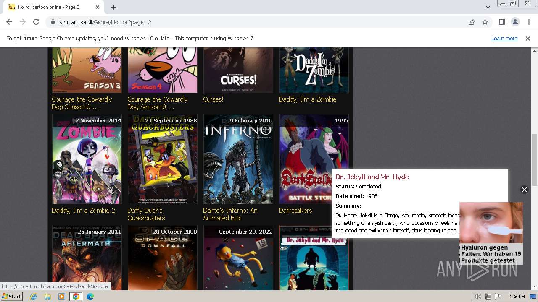538x302 pixels.
Task: Click the Dead Space Aftermath poster
Action: [x=87, y=258]
